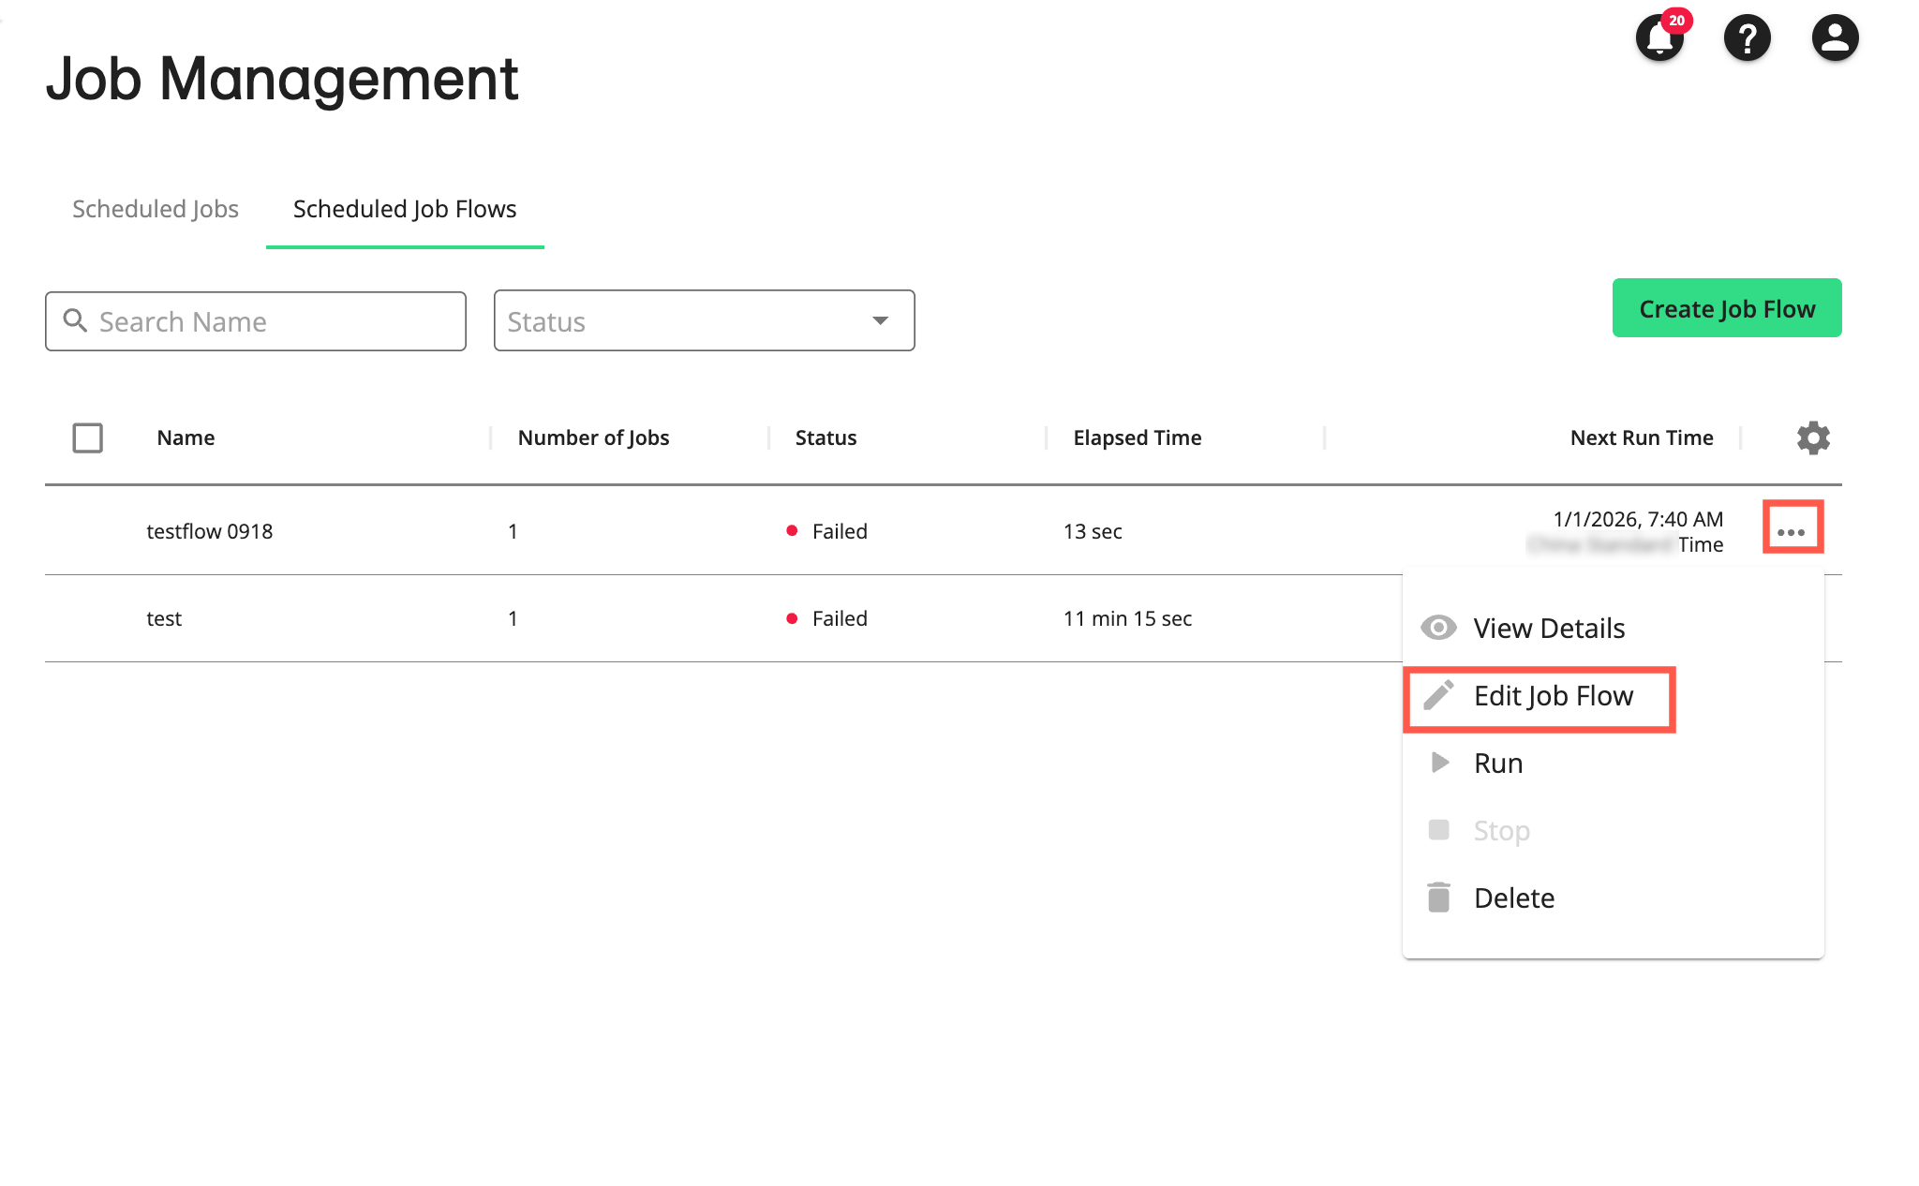This screenshot has width=1919, height=1186.
Task: Check the checkbox for testflow 0918 row
Action: tap(87, 530)
